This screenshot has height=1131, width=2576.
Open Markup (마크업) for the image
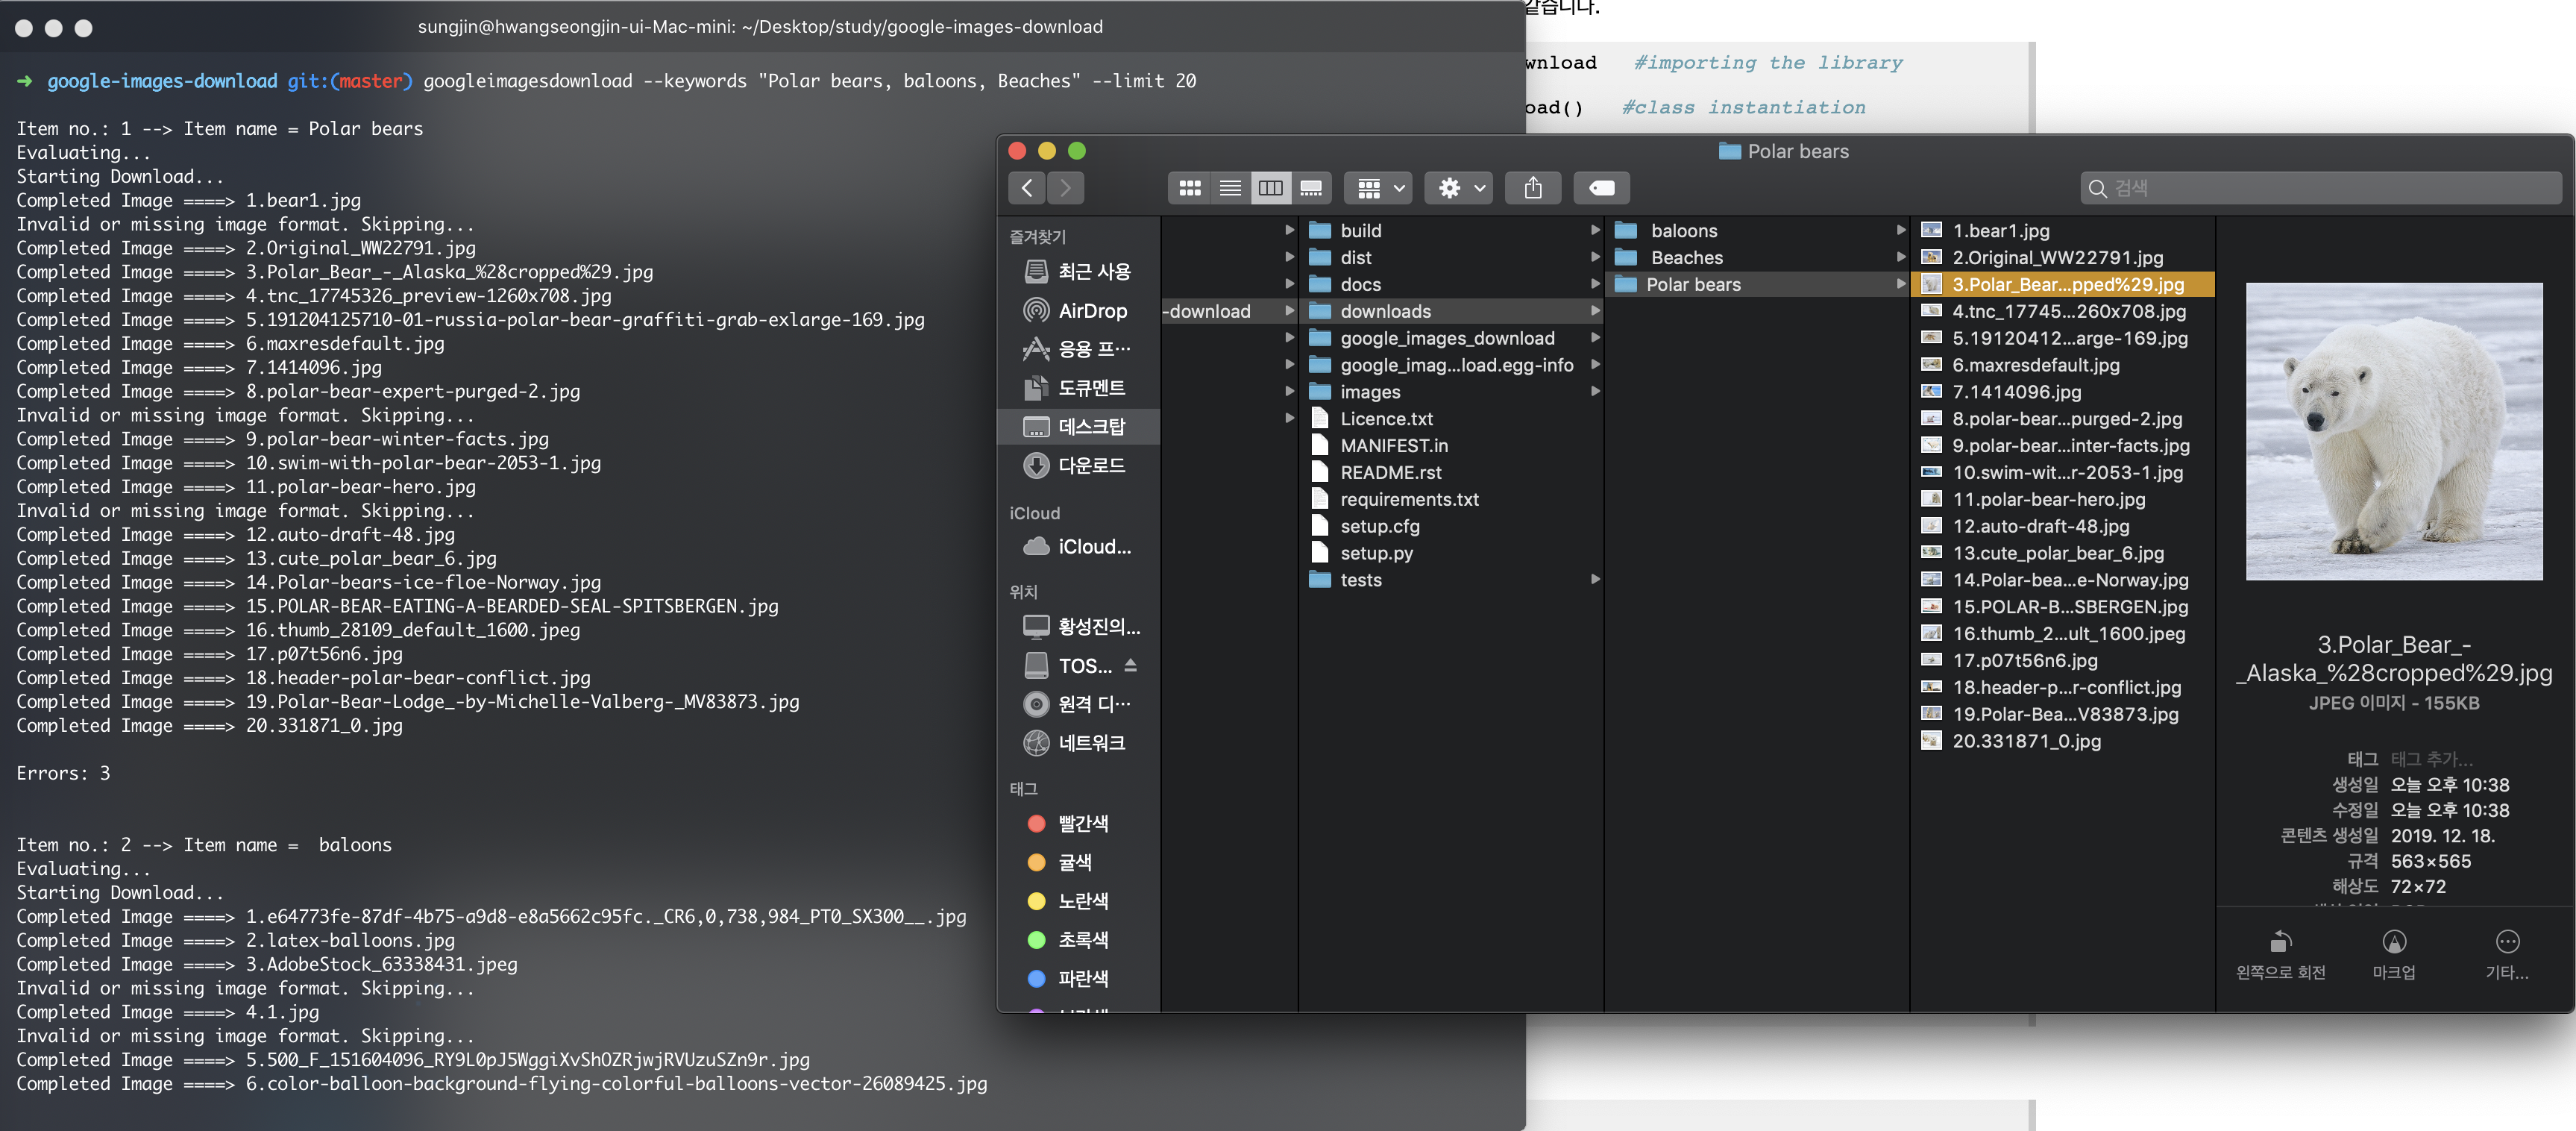pyautogui.click(x=2394, y=954)
